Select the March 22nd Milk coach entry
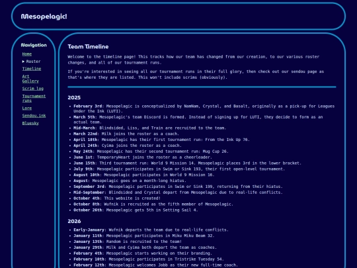Image resolution: width=357 pixels, height=268 pixels. click(126, 134)
